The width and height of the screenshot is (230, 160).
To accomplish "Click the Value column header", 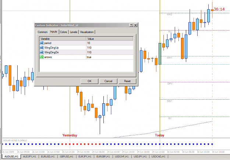I will click(x=110, y=39).
